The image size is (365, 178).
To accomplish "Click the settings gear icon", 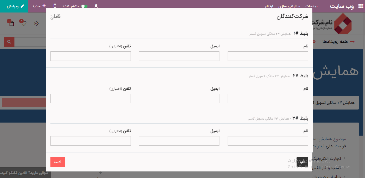I will tap(36, 24).
